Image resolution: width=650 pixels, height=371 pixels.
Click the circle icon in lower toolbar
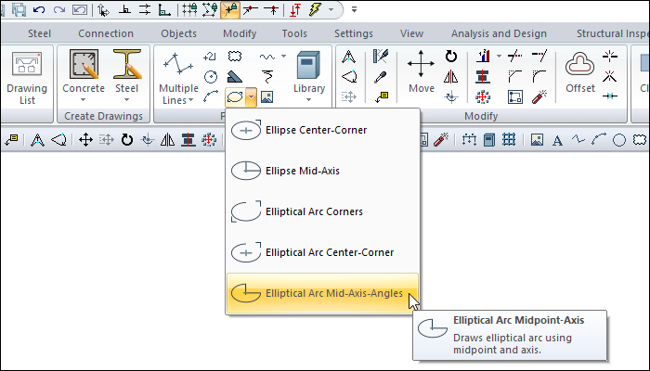pyautogui.click(x=619, y=140)
